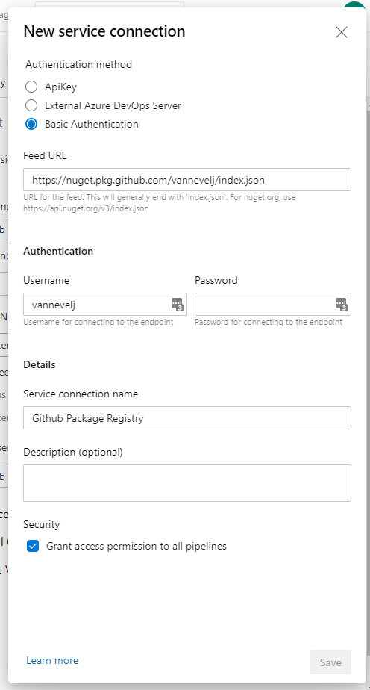Screen dimensions: 370x690
Task: Click 'Password for connecting to the endpoint' hint
Action: [269, 322]
